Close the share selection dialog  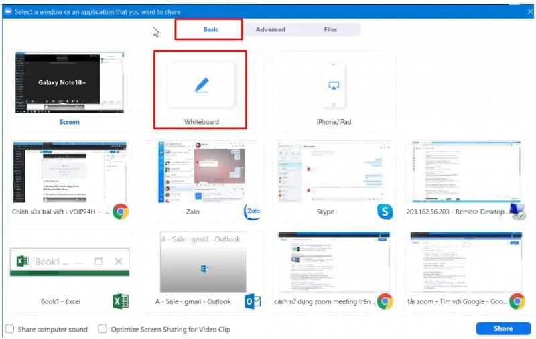point(530,11)
